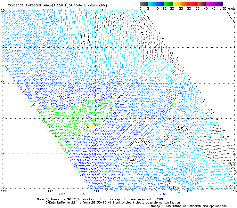This screenshot has width=237, height=208.
Task: Click the NOAA/NESDIS credit line
Action: [x=189, y=206]
